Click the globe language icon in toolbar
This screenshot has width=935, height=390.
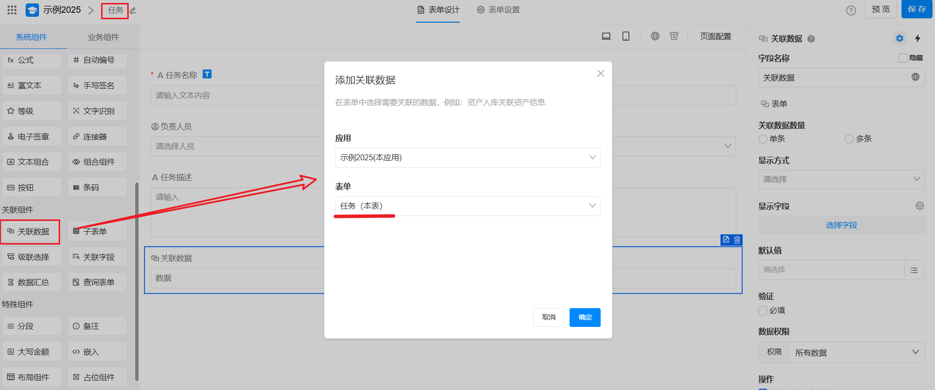[655, 36]
